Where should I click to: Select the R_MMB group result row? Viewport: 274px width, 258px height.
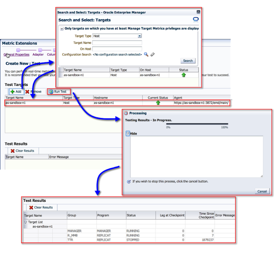[x=129, y=235]
